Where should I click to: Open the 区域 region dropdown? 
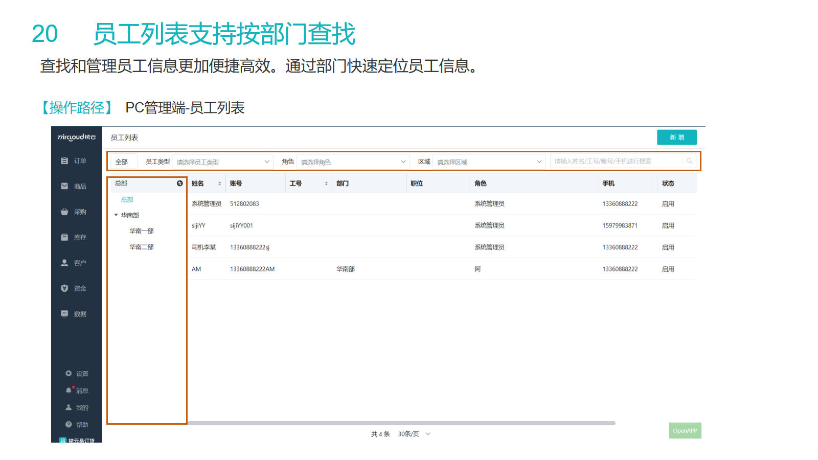[x=489, y=162]
